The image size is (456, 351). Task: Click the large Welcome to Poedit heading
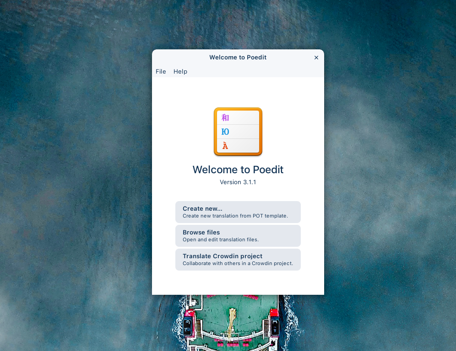238,170
